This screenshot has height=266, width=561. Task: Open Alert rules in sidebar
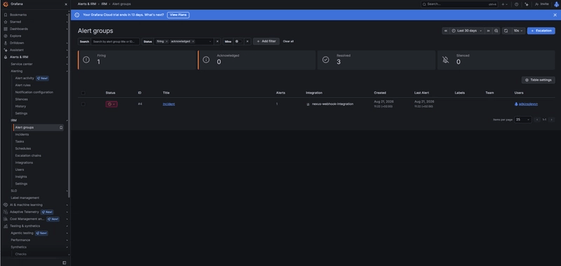point(23,85)
